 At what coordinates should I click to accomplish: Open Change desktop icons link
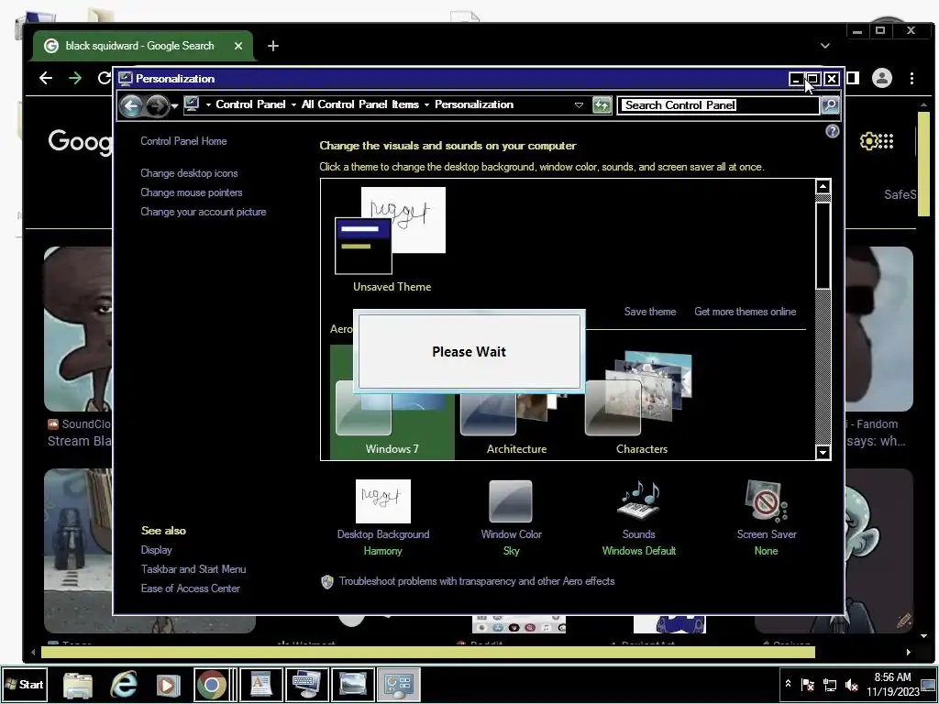[189, 173]
